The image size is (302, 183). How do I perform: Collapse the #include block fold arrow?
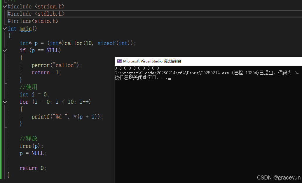(x=5, y=6)
